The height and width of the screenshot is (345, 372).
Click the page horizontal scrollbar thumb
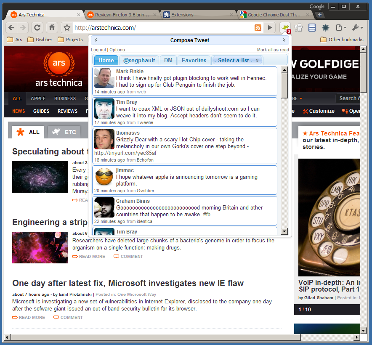coord(156,337)
